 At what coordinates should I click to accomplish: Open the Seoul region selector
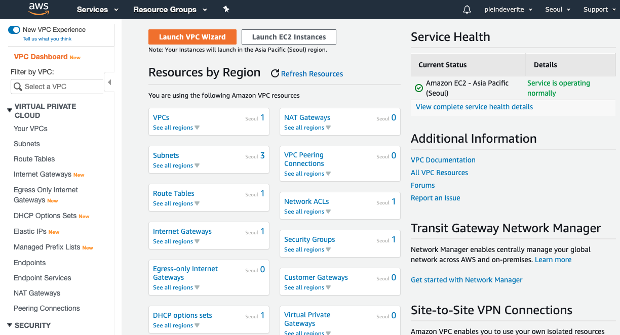coord(558,10)
